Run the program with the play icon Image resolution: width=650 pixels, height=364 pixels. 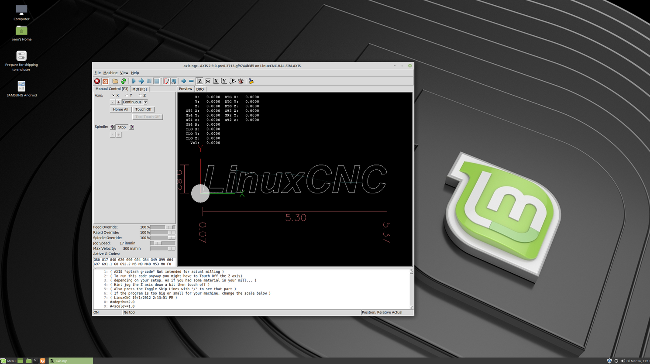(x=134, y=81)
